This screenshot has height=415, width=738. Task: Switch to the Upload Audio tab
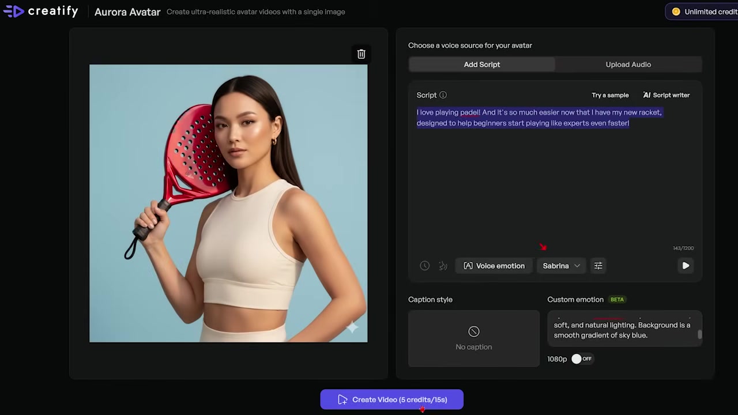tap(628, 65)
